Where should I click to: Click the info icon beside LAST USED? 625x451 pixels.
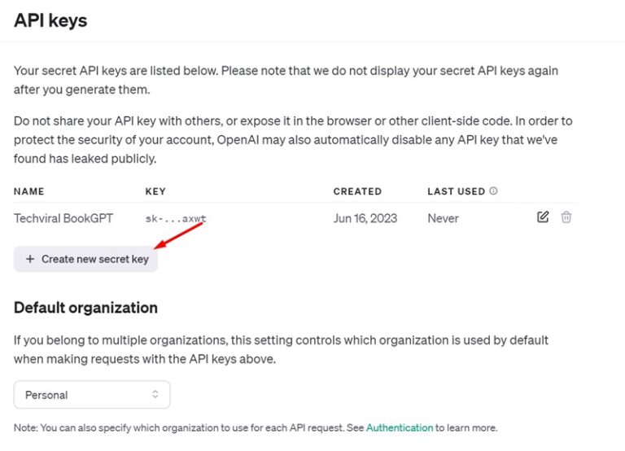point(493,191)
